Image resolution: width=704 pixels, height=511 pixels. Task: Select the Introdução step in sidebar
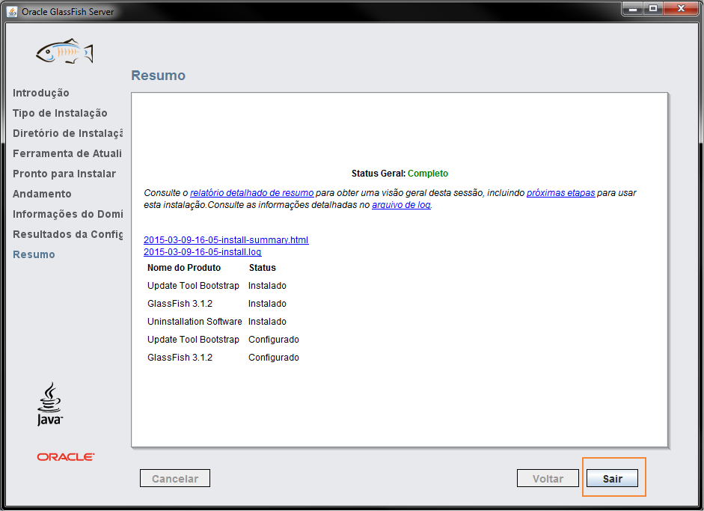[41, 93]
